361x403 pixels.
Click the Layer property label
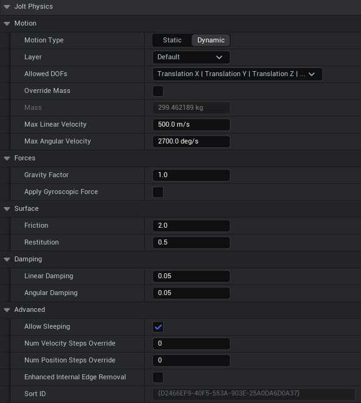[x=33, y=57]
